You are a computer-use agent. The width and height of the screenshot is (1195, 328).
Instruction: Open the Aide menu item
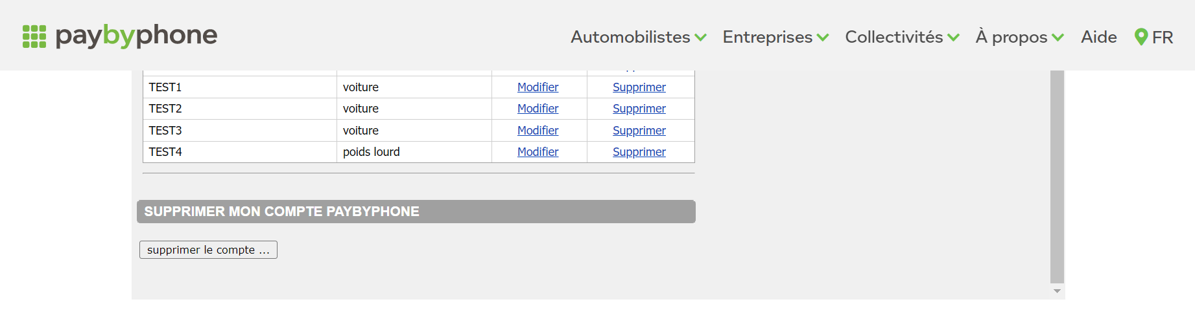coord(1098,37)
